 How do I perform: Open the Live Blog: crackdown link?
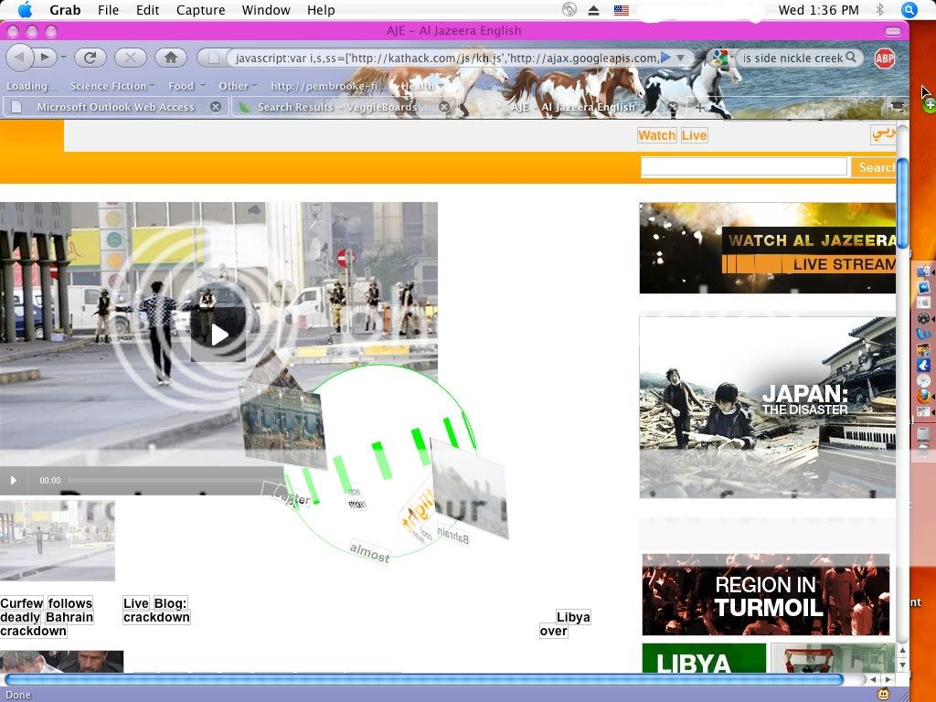(x=156, y=610)
